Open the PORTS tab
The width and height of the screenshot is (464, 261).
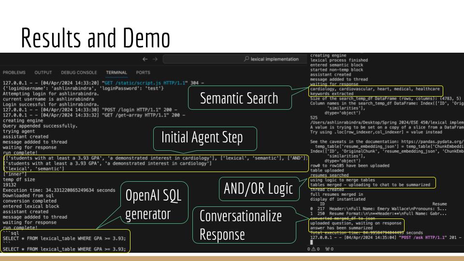143,72
